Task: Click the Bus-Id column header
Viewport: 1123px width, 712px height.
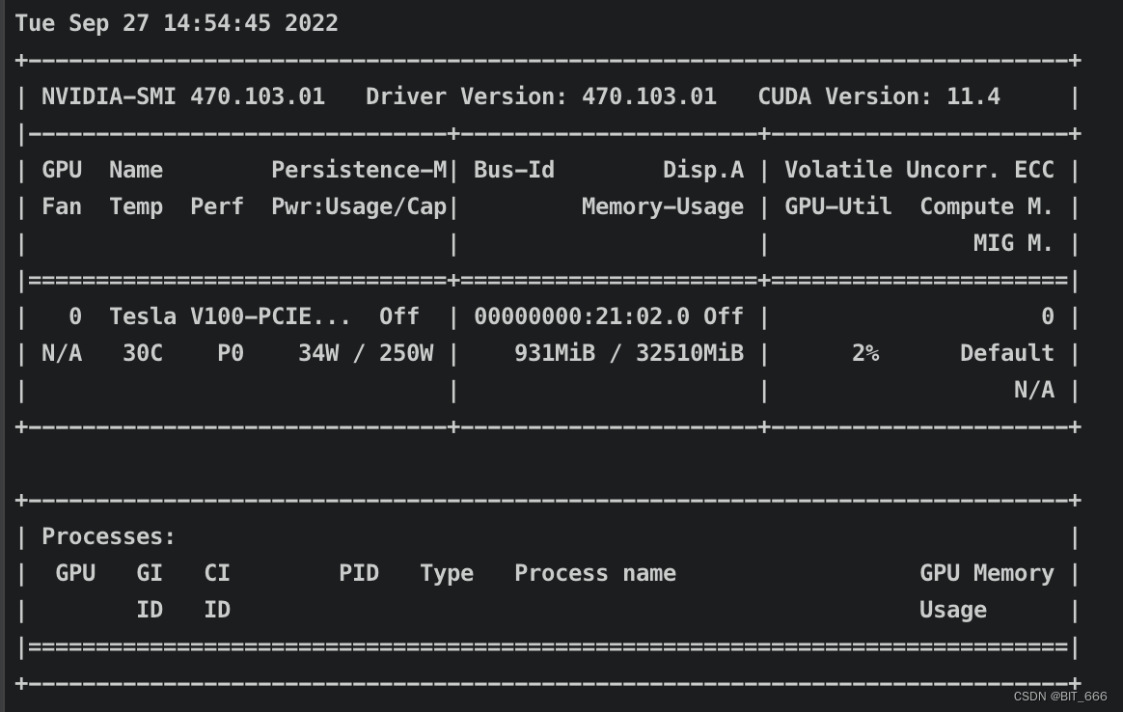Action: tap(513, 170)
